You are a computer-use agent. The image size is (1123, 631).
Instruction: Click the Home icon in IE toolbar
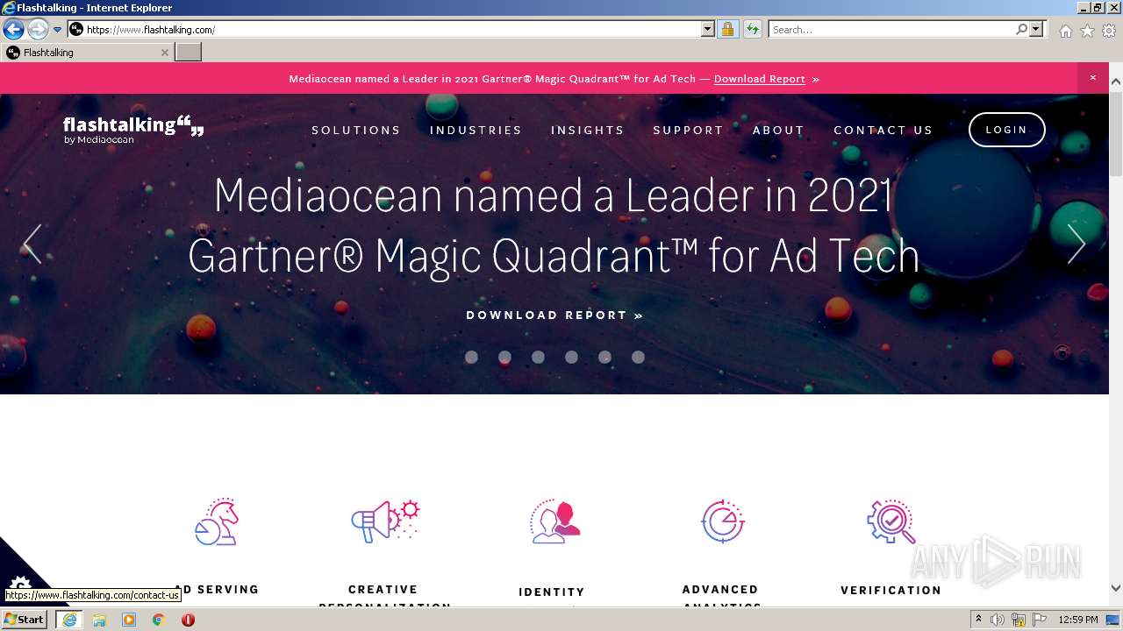tap(1065, 31)
